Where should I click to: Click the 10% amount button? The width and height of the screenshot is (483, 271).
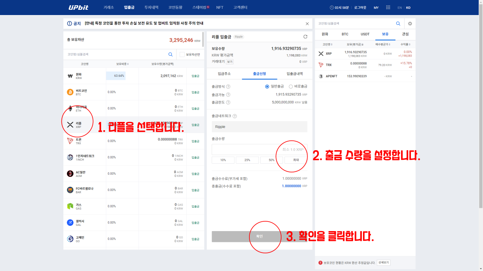223,160
